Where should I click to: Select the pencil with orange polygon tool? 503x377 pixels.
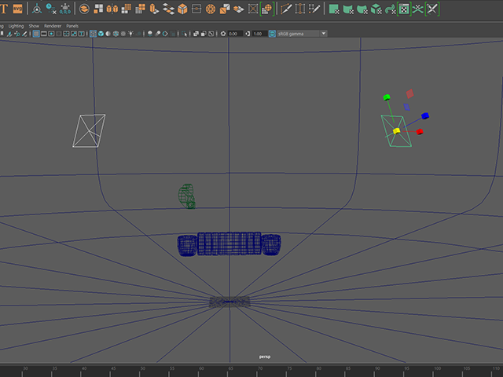[x=286, y=9]
